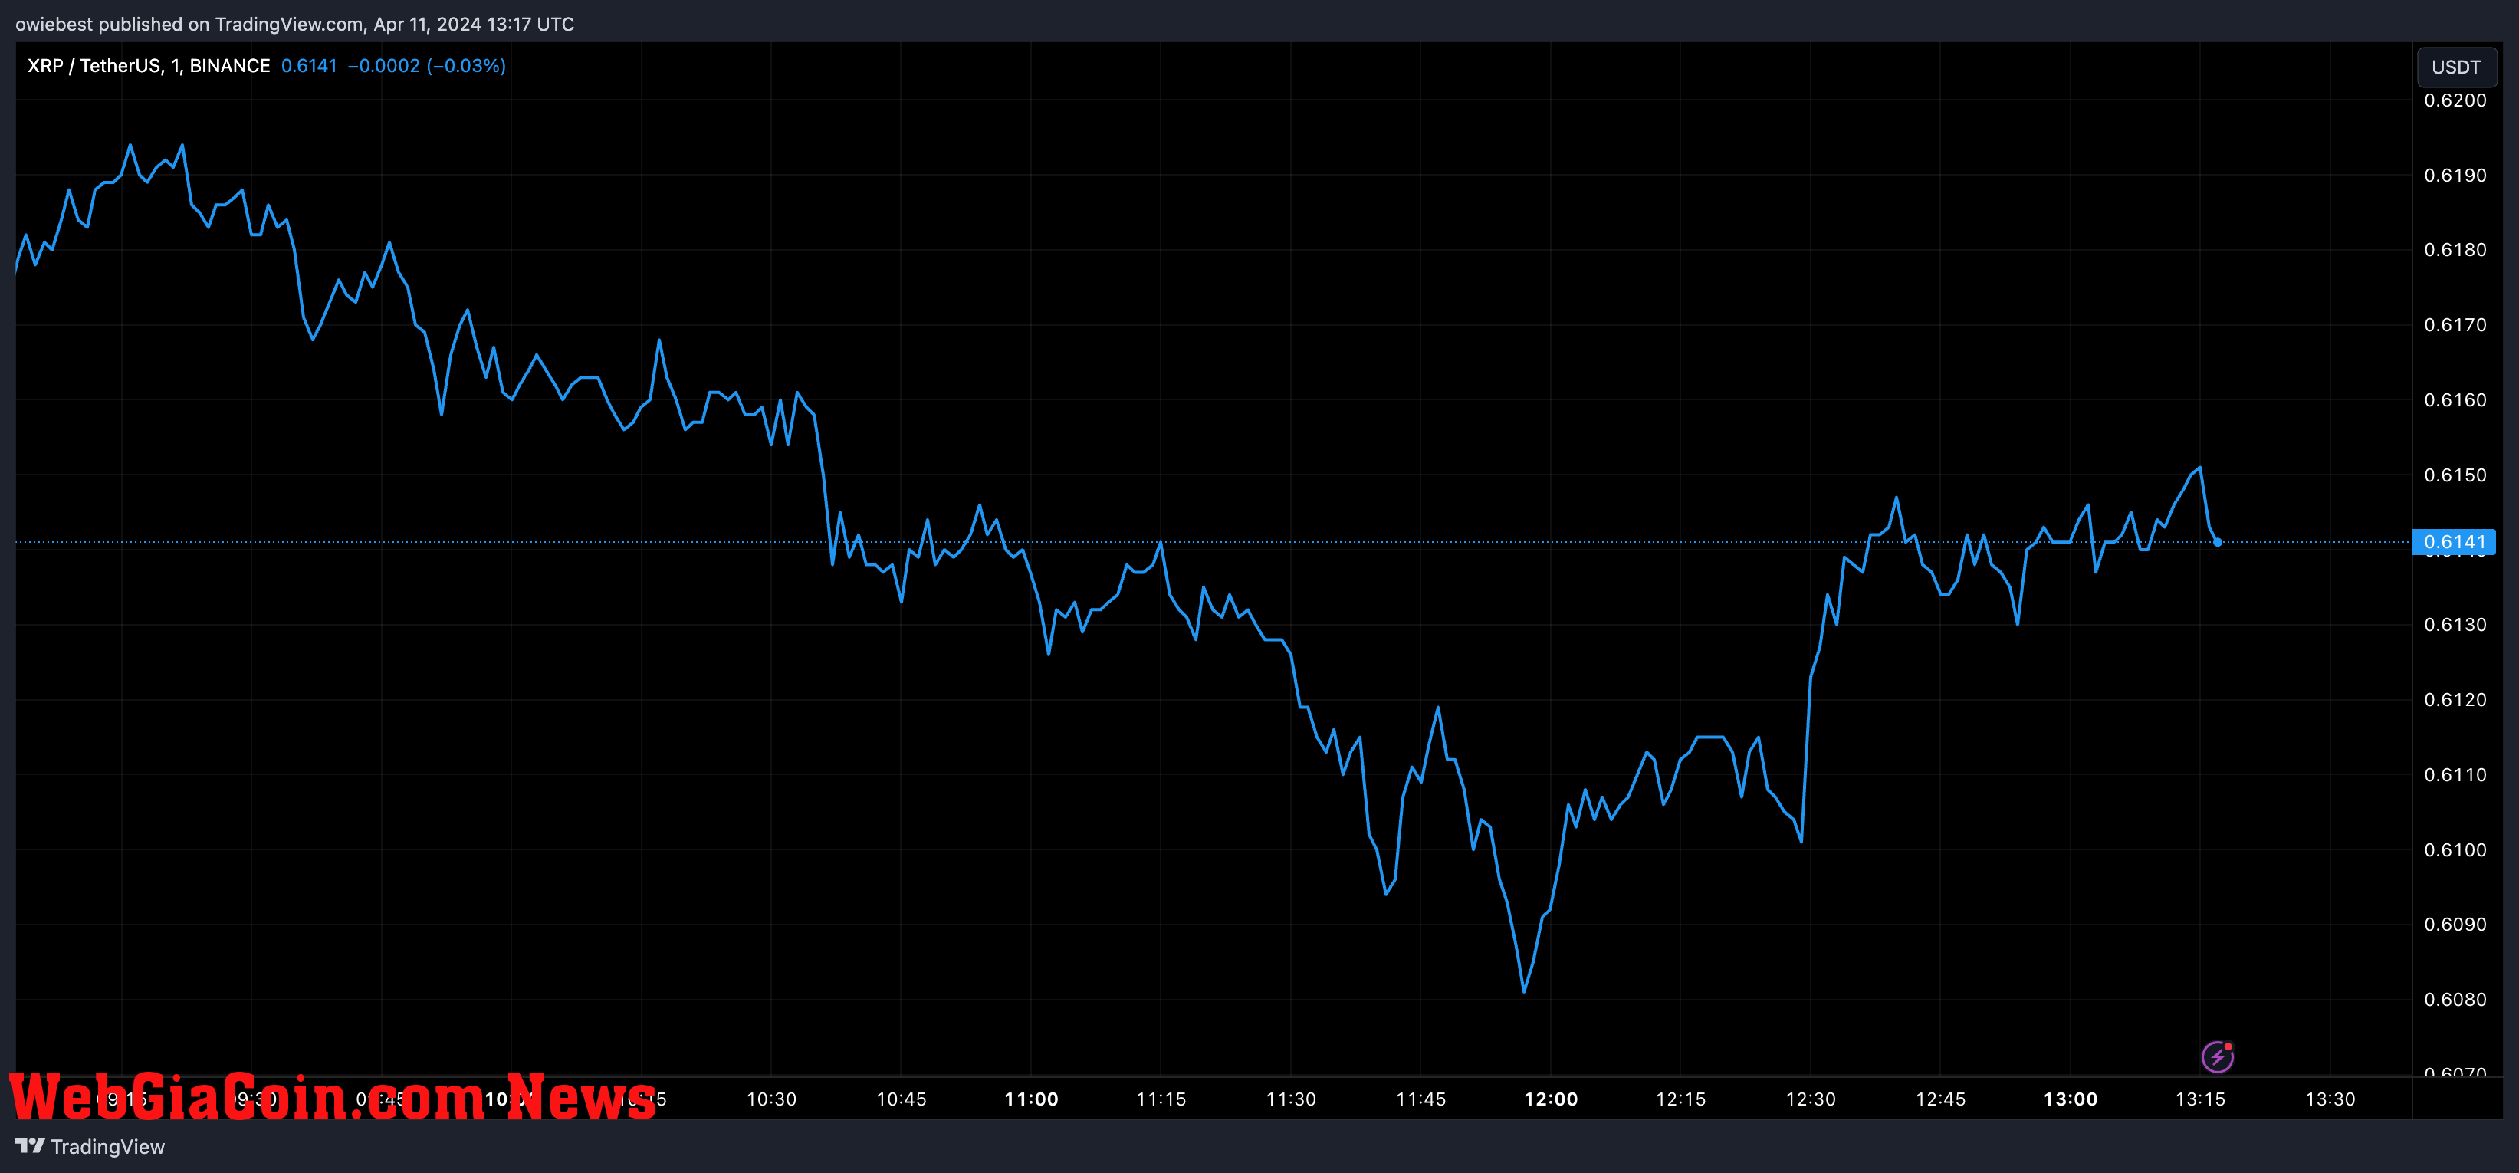2519x1173 pixels.
Task: Click the 0.6200 price axis label
Action: [x=2455, y=100]
